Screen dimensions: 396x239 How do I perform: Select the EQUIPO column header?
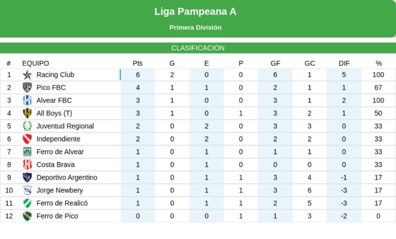tap(36, 63)
